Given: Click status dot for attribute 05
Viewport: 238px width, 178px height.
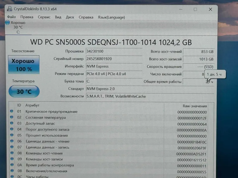Looking at the screenshot, I should pyautogui.click(x=12, y=135).
